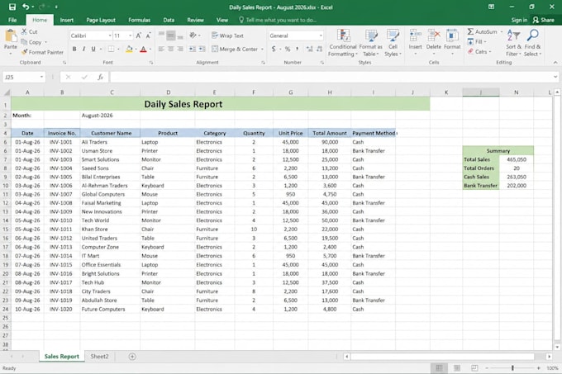Switch to Review tab
This screenshot has width=562, height=374.
(x=195, y=20)
